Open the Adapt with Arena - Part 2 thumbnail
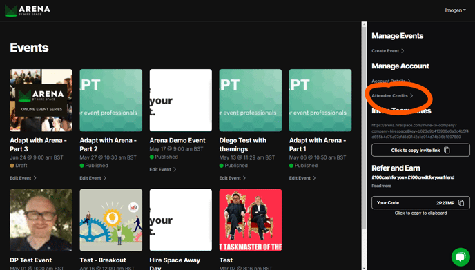This screenshot has height=270, width=475. click(x=111, y=100)
